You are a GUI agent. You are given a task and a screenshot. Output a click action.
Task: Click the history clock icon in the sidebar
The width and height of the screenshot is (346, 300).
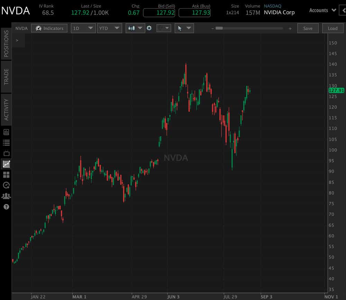pyautogui.click(x=6, y=185)
